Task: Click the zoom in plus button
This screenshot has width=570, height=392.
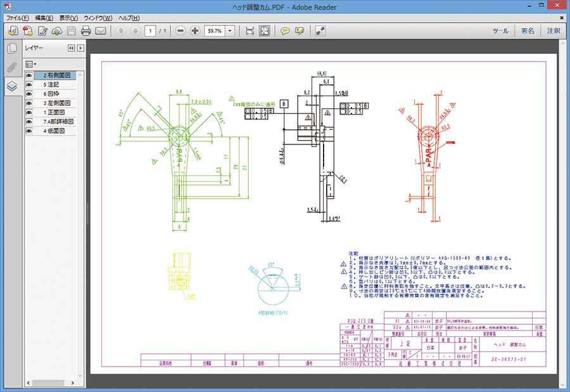Action: [x=194, y=30]
